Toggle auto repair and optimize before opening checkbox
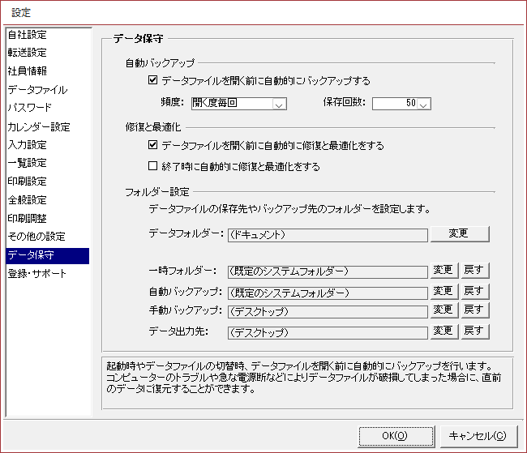527x453 pixels. coord(153,146)
